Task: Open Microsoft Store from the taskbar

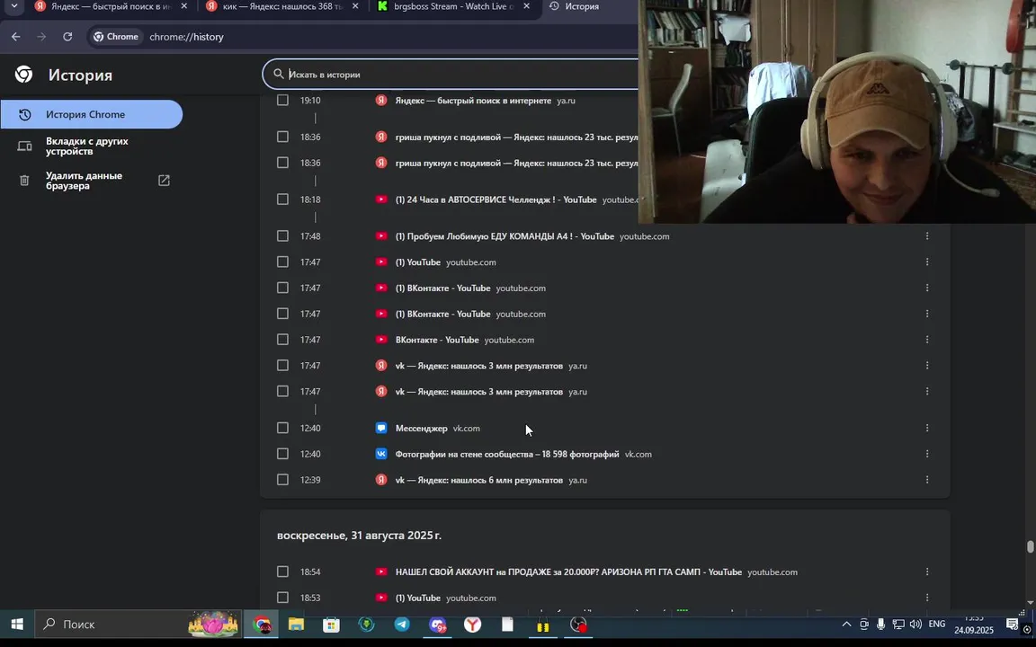Action: (x=331, y=625)
